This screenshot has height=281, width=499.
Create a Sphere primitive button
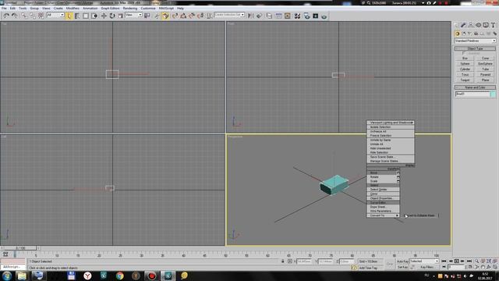click(465, 64)
